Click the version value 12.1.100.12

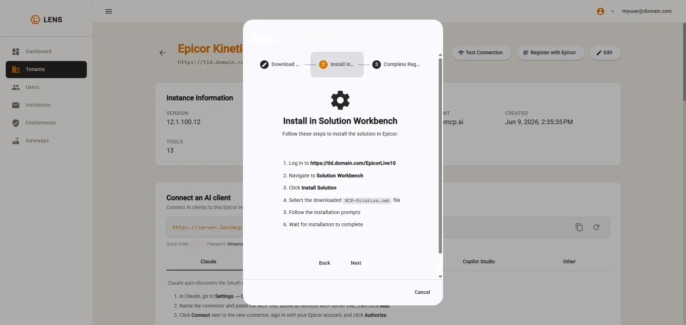click(x=184, y=122)
